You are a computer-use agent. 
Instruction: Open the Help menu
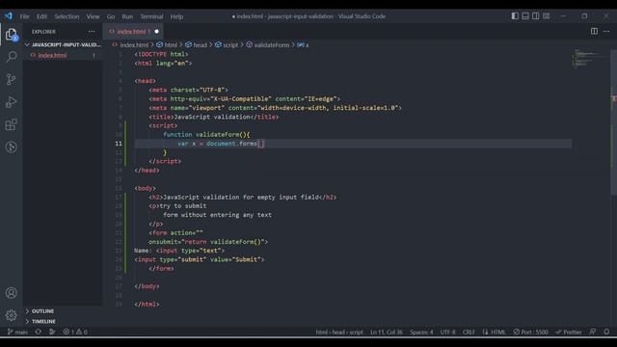click(x=176, y=16)
